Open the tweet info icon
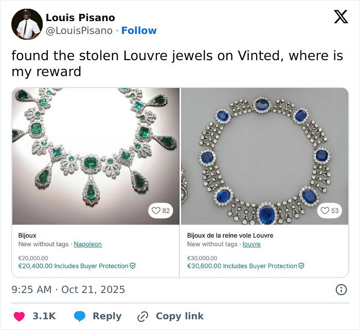This screenshot has height=330, width=360. point(340,290)
